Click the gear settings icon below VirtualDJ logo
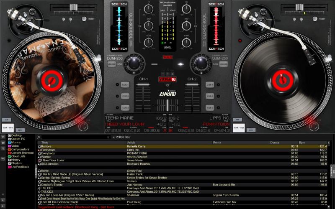 167,85
